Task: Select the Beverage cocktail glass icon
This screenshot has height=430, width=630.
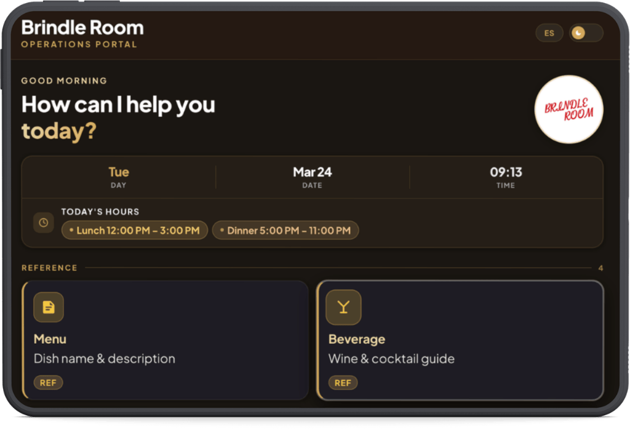Action: 343,308
